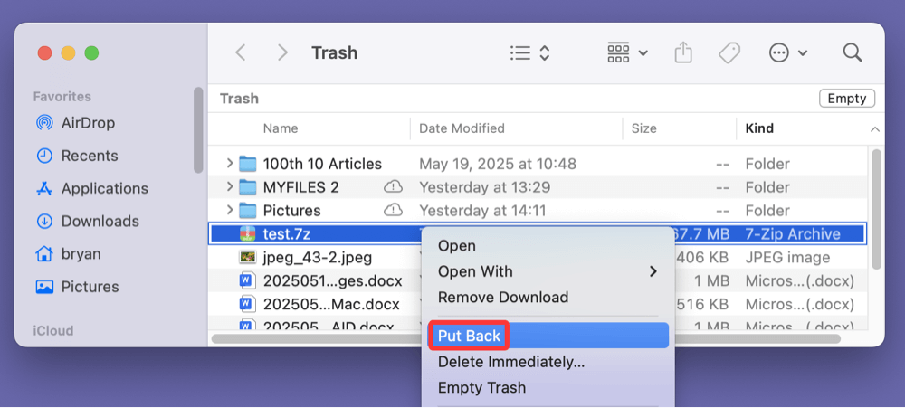This screenshot has height=408, width=905.
Task: Click the JPEG image kind text
Action: click(787, 258)
